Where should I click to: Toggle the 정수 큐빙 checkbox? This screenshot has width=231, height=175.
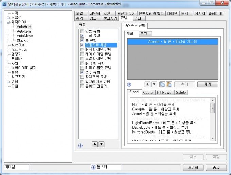click(82, 72)
